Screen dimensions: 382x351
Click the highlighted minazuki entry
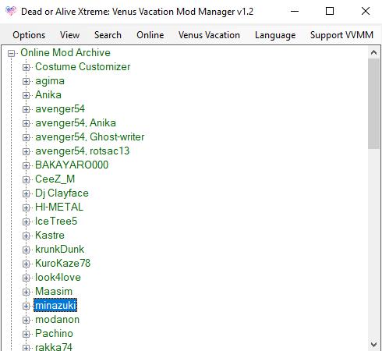55,306
